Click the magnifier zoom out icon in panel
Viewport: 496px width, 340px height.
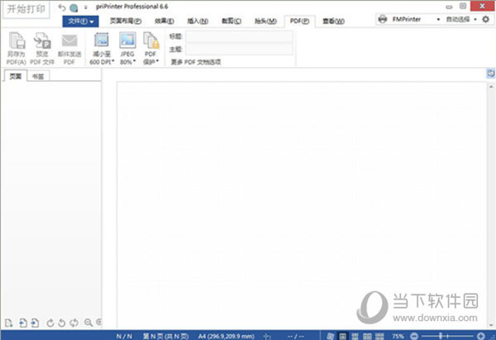pos(88,323)
